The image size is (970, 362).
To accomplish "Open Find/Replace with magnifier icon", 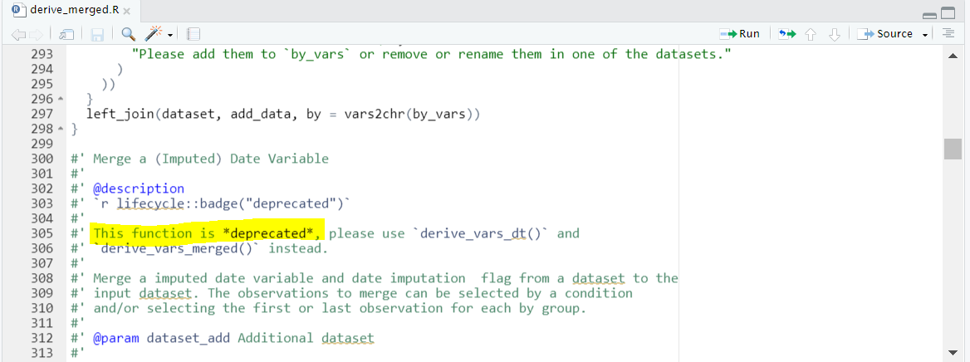I will tap(128, 34).
